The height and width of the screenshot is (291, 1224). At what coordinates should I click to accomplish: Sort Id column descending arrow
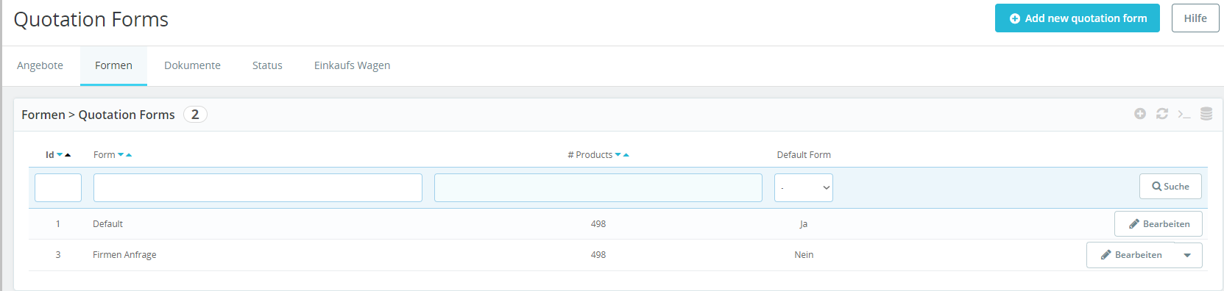click(60, 155)
